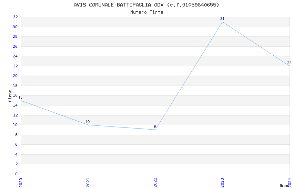Click y-axis tick value 4
The width and height of the screenshot is (293, 189).
[17, 154]
